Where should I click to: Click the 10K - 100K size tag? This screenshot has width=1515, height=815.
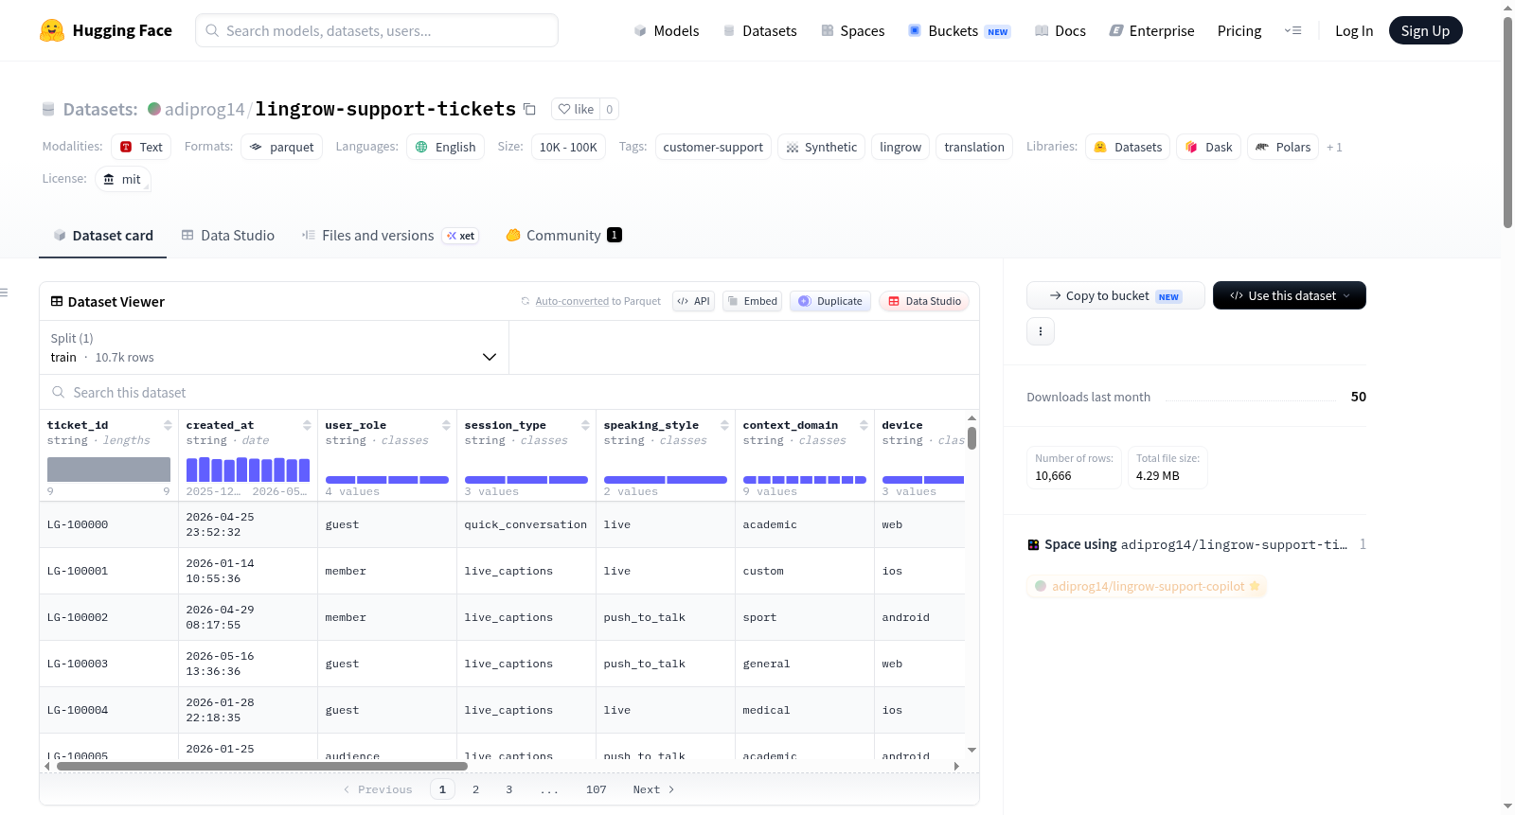568,147
